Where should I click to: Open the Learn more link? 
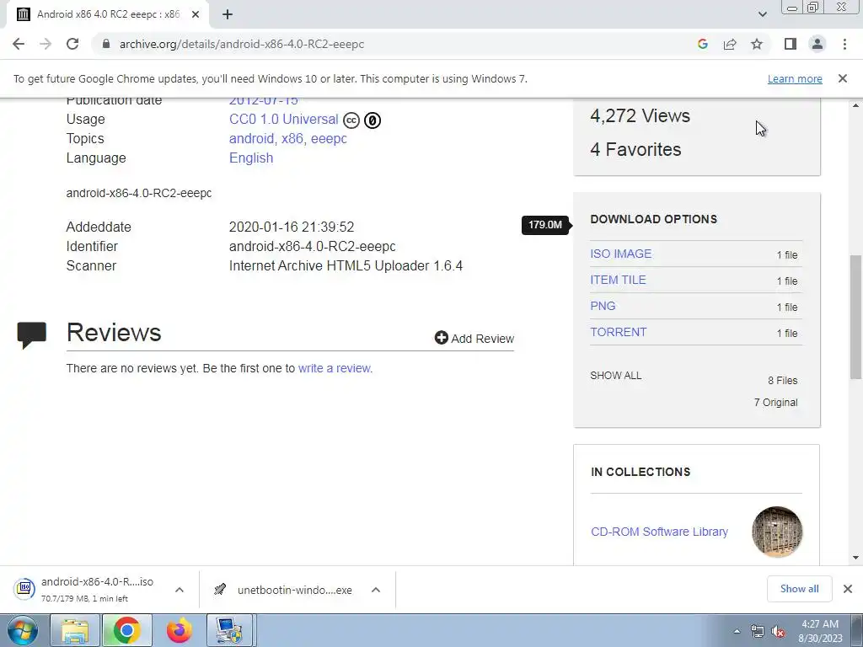click(795, 78)
